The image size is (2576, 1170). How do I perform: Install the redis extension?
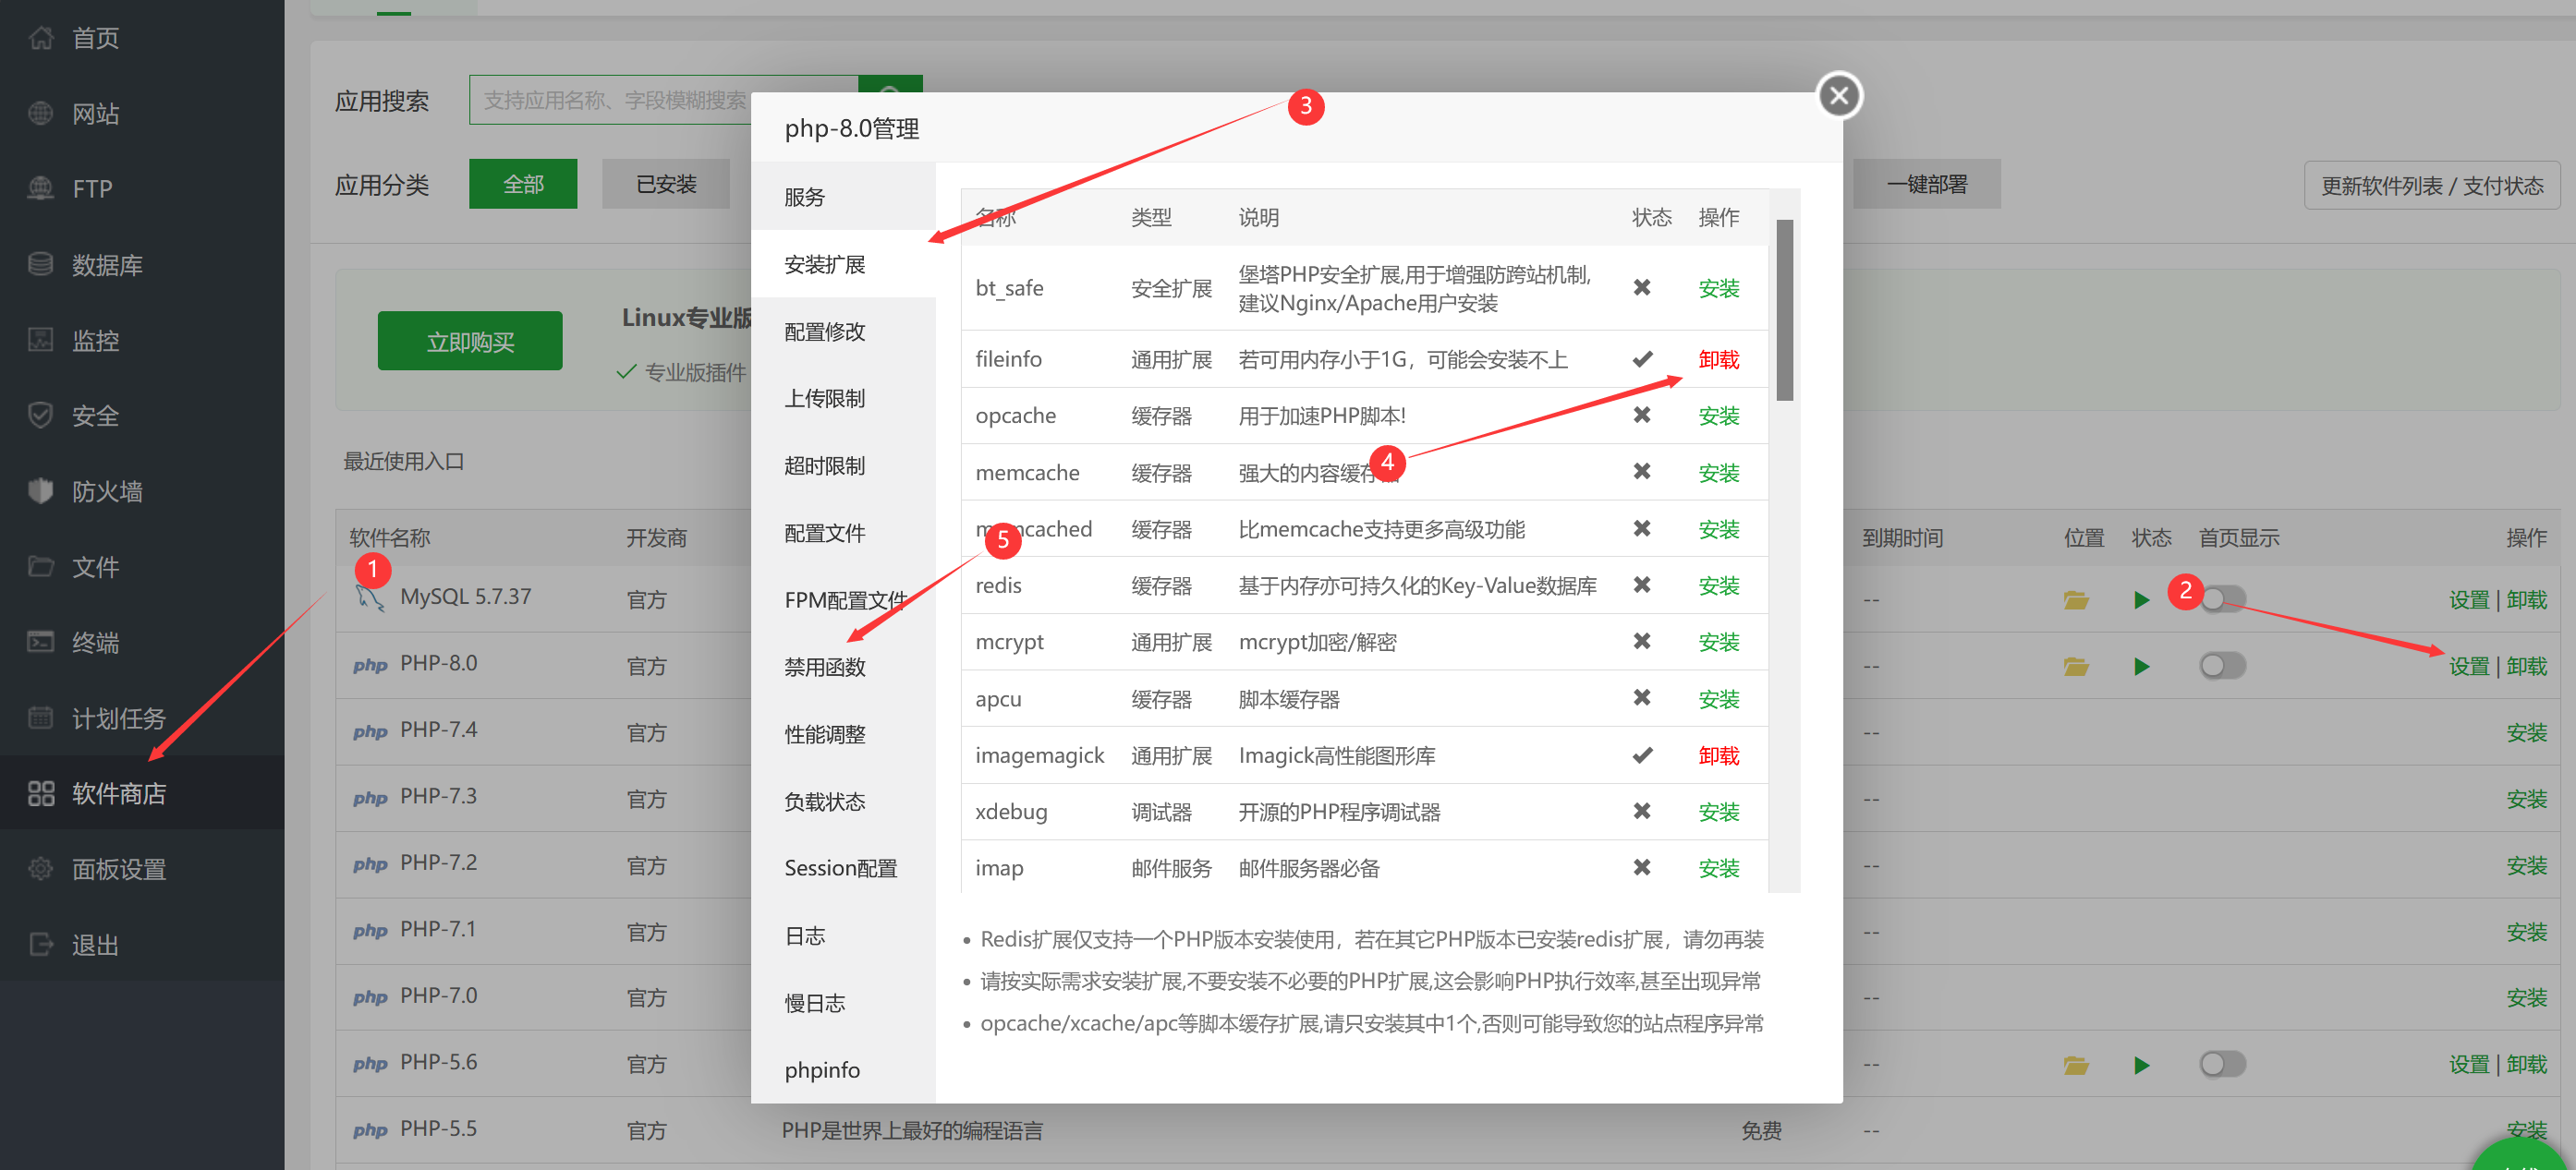tap(1718, 585)
